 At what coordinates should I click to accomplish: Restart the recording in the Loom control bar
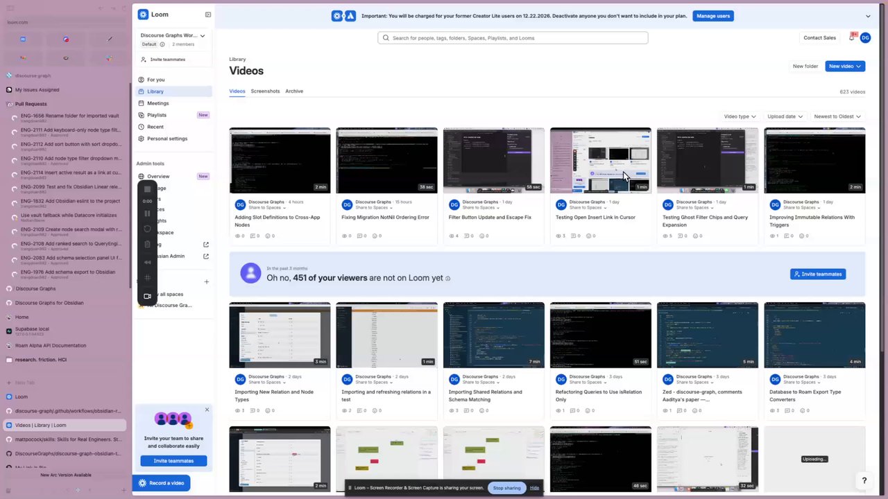[x=147, y=229]
